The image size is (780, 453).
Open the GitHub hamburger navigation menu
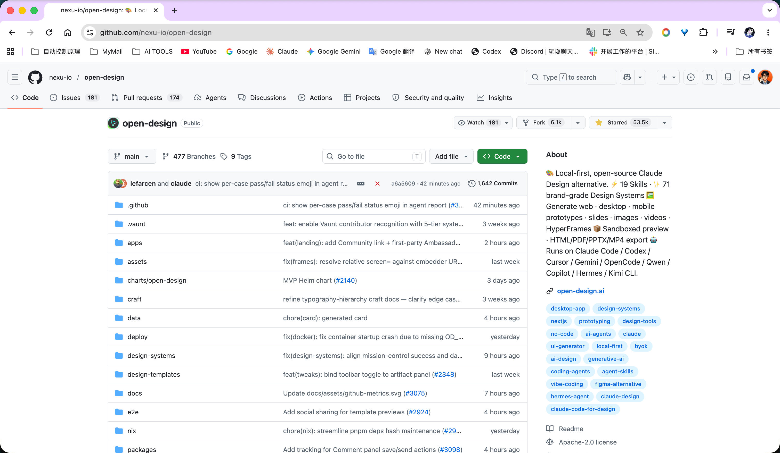15,77
